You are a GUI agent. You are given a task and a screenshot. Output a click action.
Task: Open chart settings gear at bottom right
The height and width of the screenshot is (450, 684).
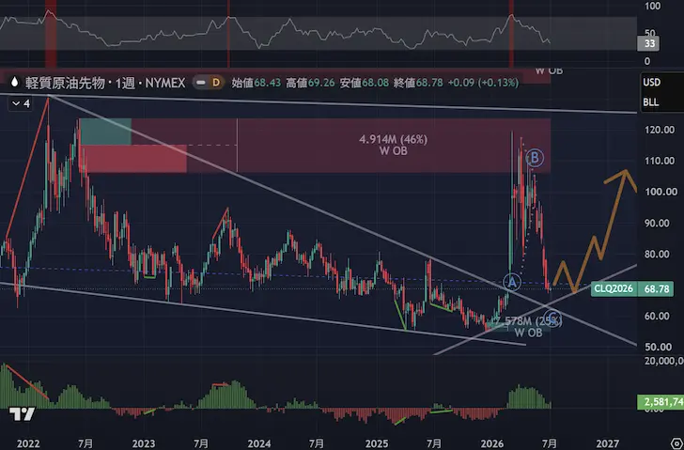click(x=676, y=443)
